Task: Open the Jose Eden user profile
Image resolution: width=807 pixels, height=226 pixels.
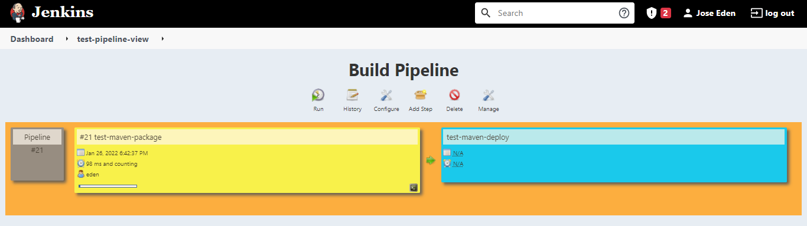Action: 709,13
